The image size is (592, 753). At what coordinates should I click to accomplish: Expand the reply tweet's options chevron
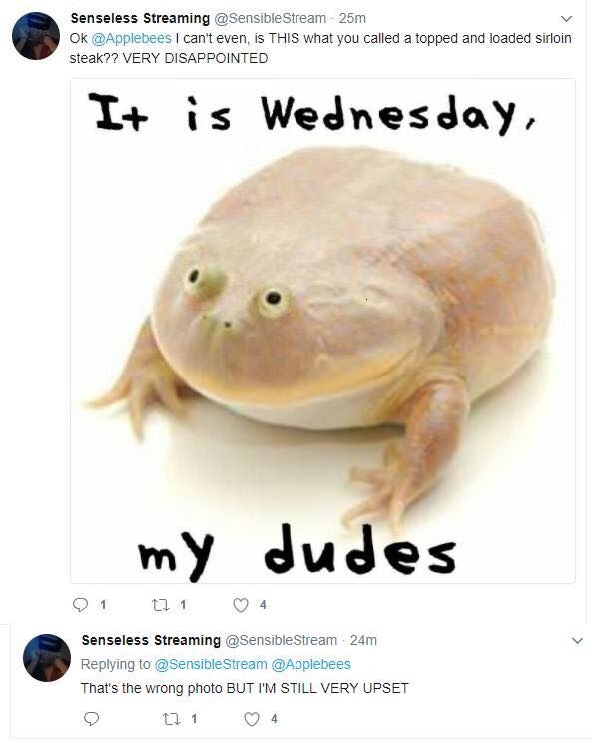578,640
